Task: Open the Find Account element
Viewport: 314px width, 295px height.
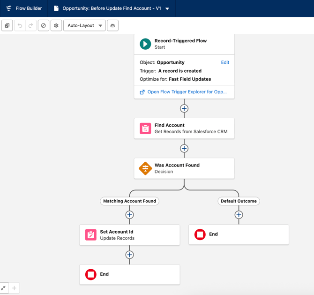Action: coord(184,128)
